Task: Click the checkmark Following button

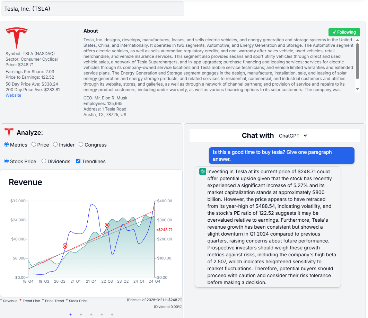Action: [344, 32]
